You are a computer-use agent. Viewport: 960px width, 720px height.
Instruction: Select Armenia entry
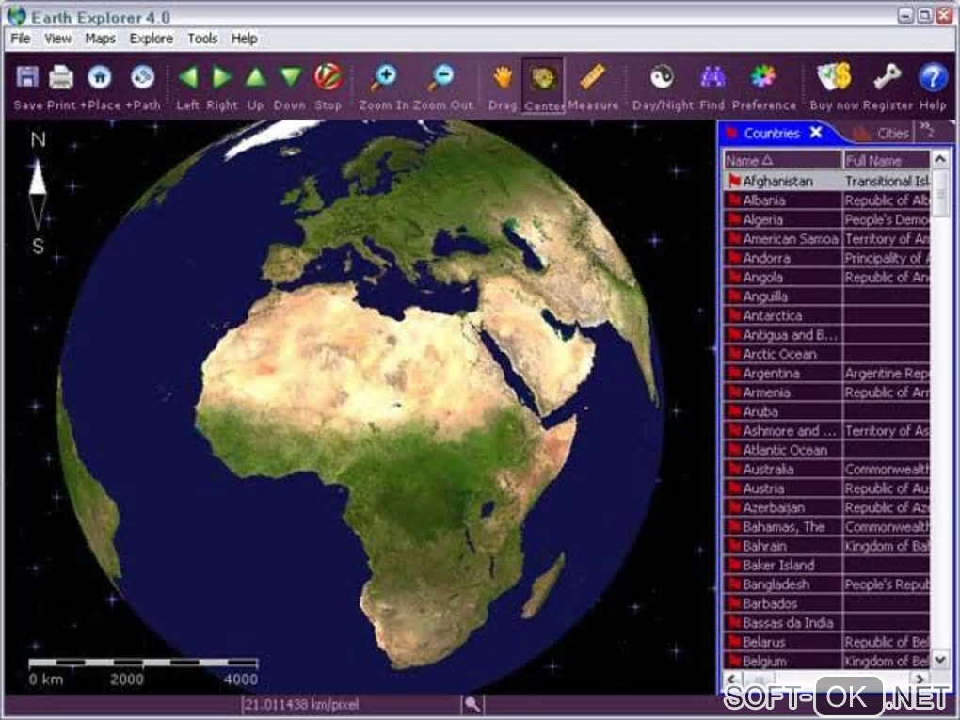(x=826, y=392)
